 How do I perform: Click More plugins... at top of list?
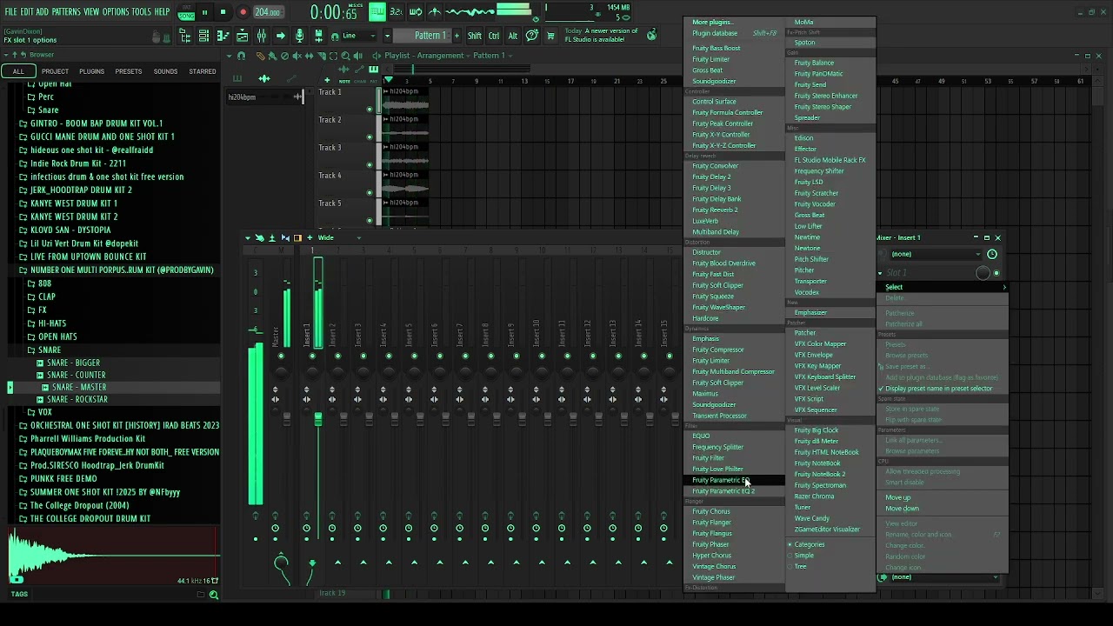712,23
